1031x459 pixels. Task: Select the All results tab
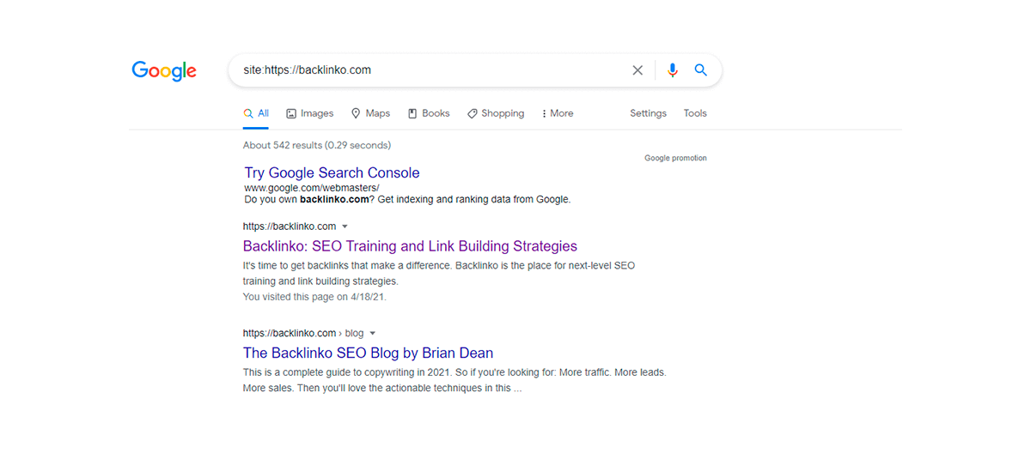click(256, 113)
